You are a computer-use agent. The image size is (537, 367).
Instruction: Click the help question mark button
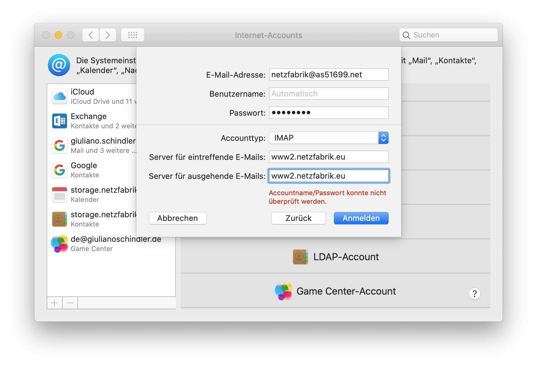(x=475, y=294)
